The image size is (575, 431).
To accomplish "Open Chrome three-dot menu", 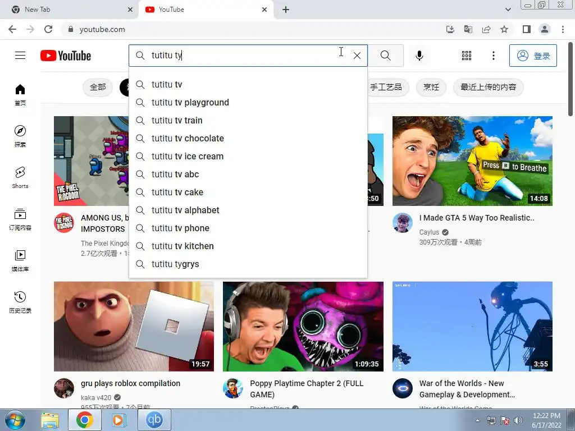I will tap(563, 29).
